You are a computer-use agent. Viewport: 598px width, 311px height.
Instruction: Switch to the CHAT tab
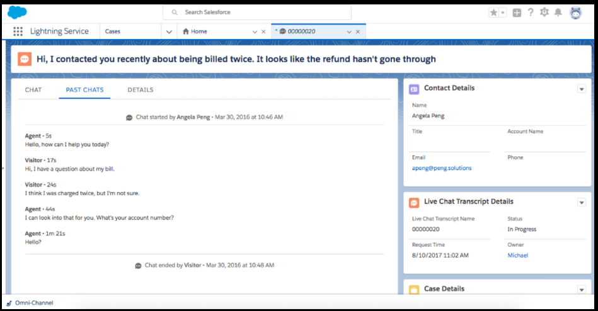[33, 90]
